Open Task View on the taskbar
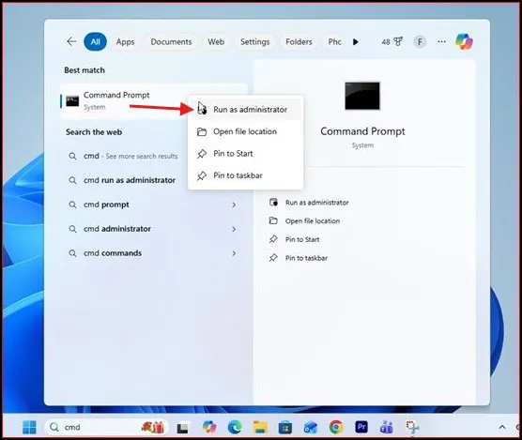This screenshot has width=522, height=440. point(183,428)
